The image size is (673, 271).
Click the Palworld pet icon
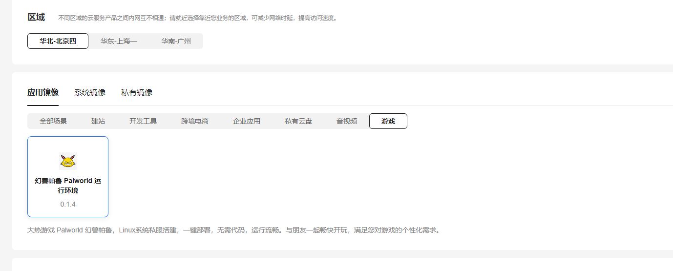(x=68, y=161)
